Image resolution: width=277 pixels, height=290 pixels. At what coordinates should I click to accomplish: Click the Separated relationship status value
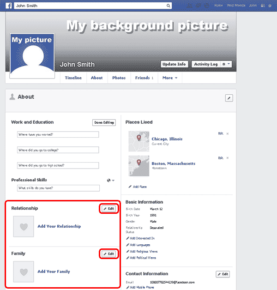(x=157, y=228)
